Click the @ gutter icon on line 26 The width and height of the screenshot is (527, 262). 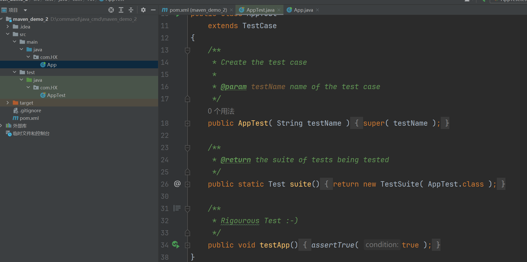pos(177,184)
